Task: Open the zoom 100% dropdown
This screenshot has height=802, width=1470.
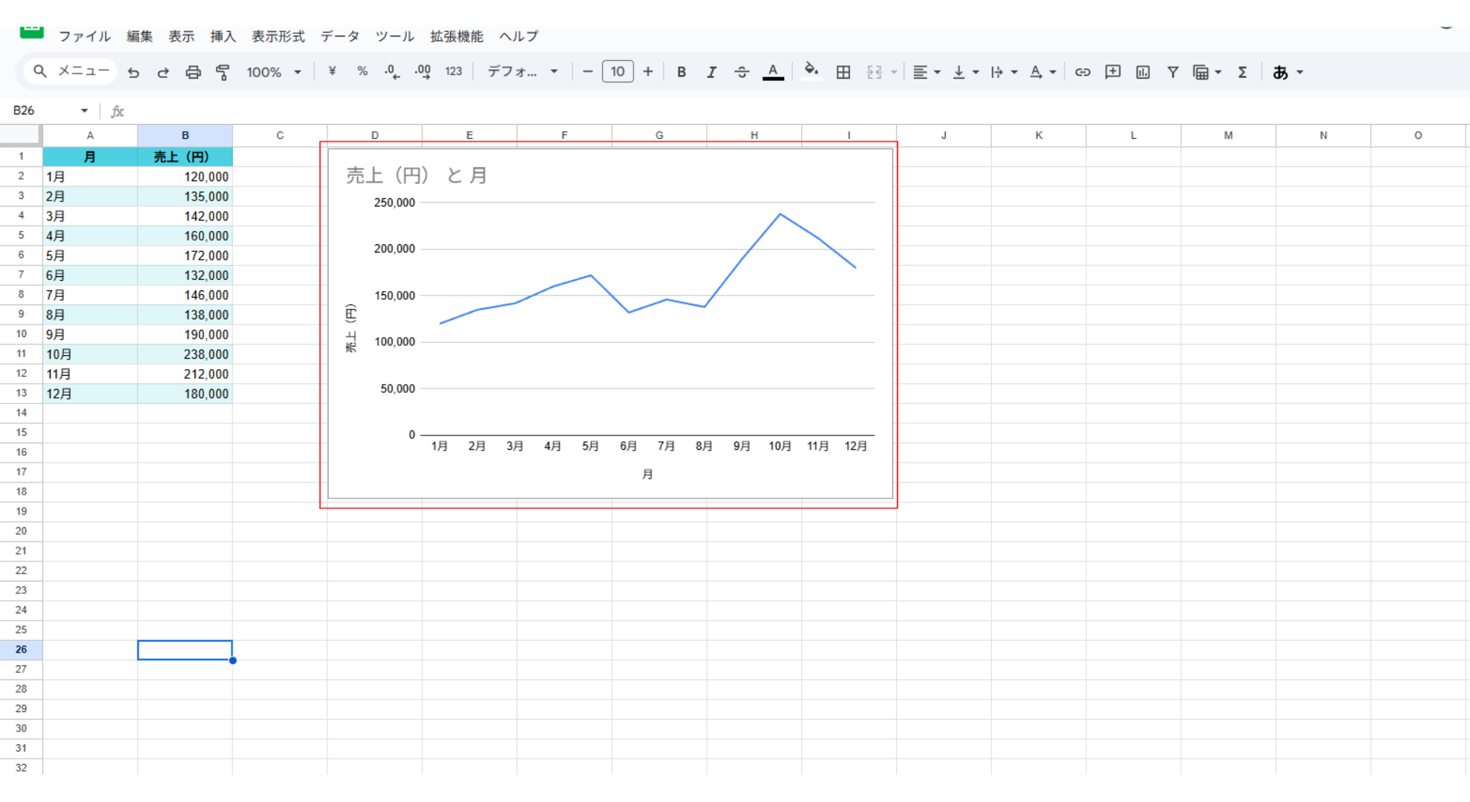Action: [x=274, y=72]
